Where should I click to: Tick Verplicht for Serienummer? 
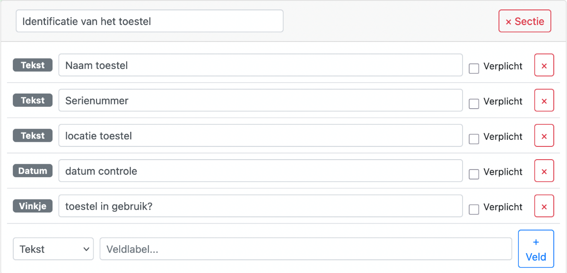click(474, 103)
